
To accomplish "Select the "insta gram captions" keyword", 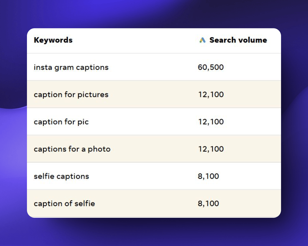I will [71, 67].
